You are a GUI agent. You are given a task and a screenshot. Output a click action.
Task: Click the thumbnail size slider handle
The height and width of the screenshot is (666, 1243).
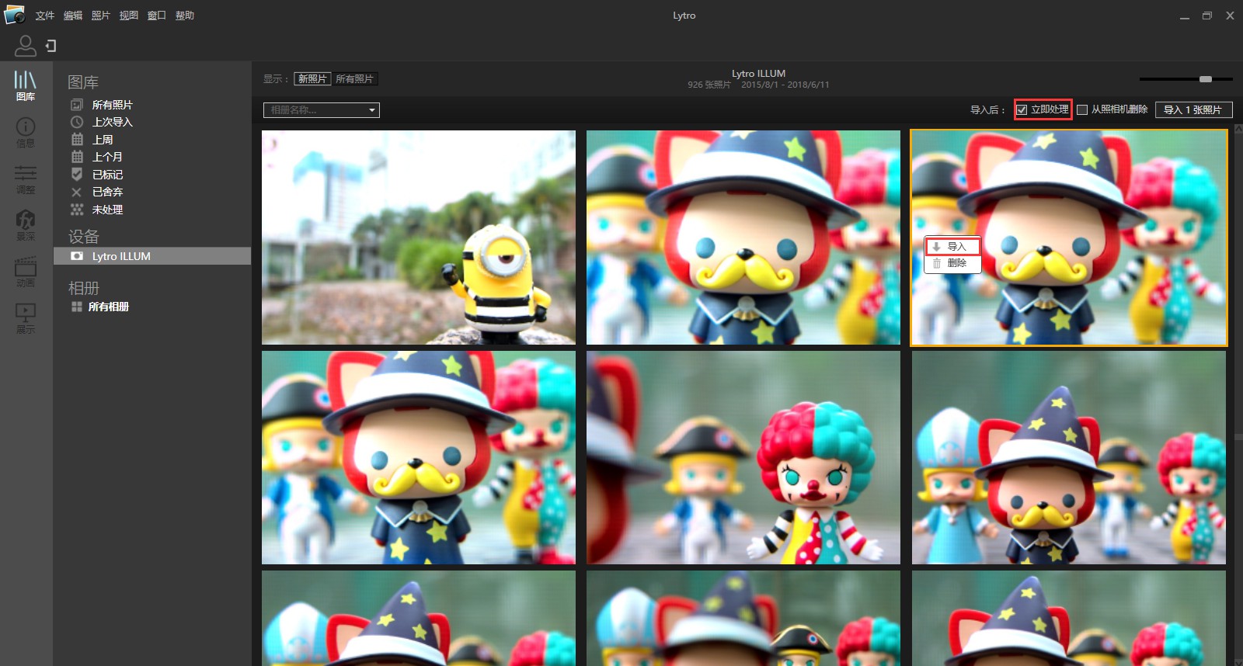coord(1205,79)
